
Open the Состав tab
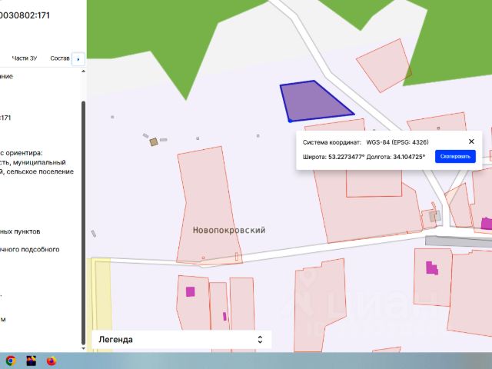(60, 58)
